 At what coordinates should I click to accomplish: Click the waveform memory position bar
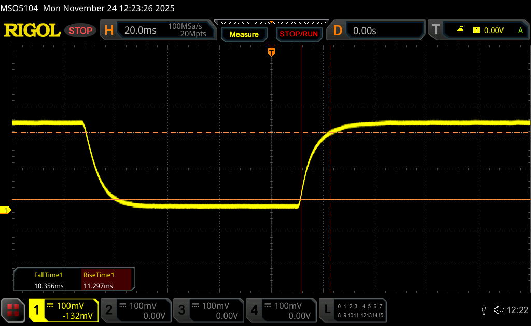pos(271,22)
